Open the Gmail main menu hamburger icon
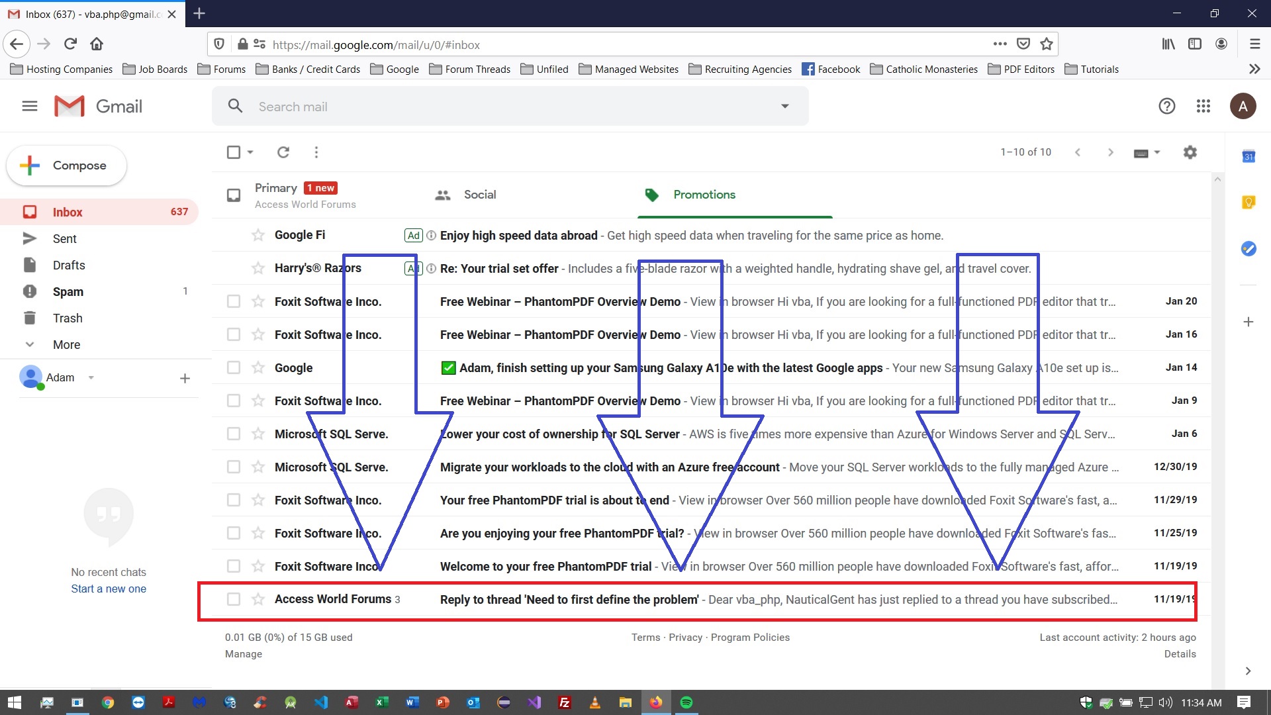The image size is (1271, 715). click(30, 106)
